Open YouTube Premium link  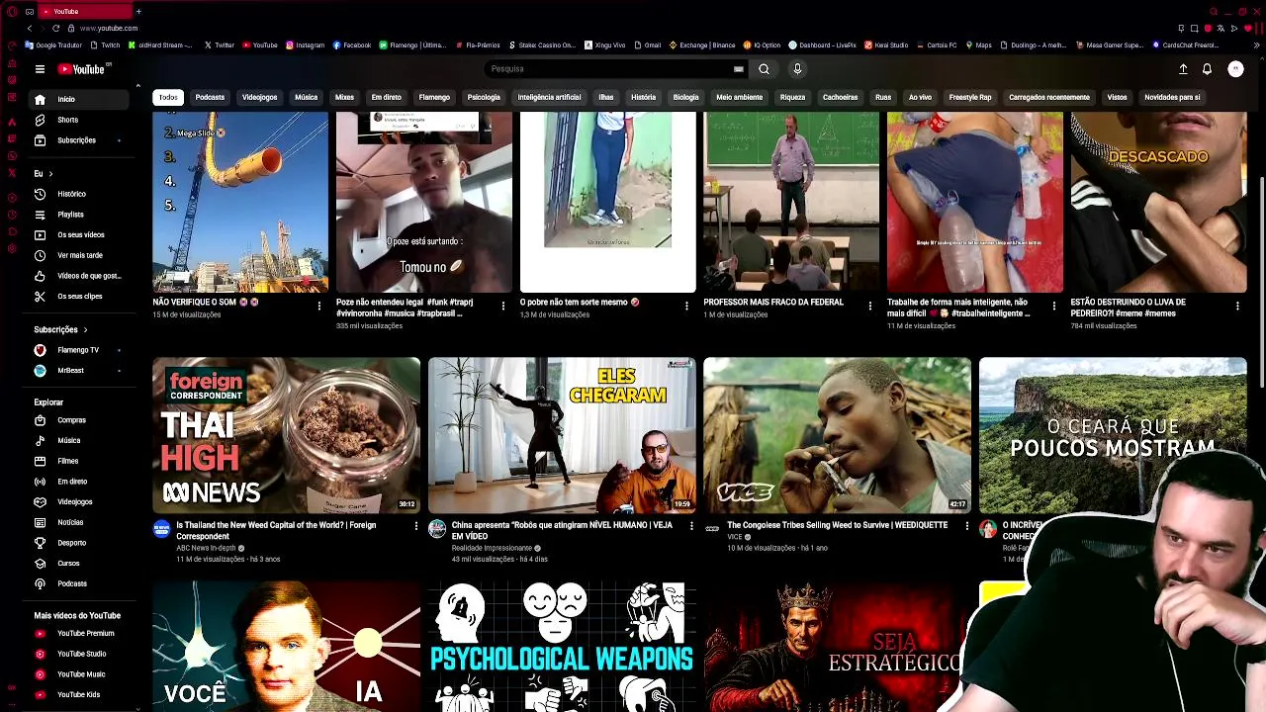[79, 633]
